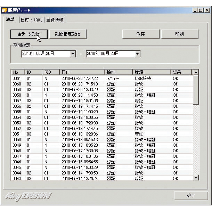Click the start date field 2010年 06月 20日
Image resolution: width=212 pixels, height=212 pixels.
tap(45, 54)
